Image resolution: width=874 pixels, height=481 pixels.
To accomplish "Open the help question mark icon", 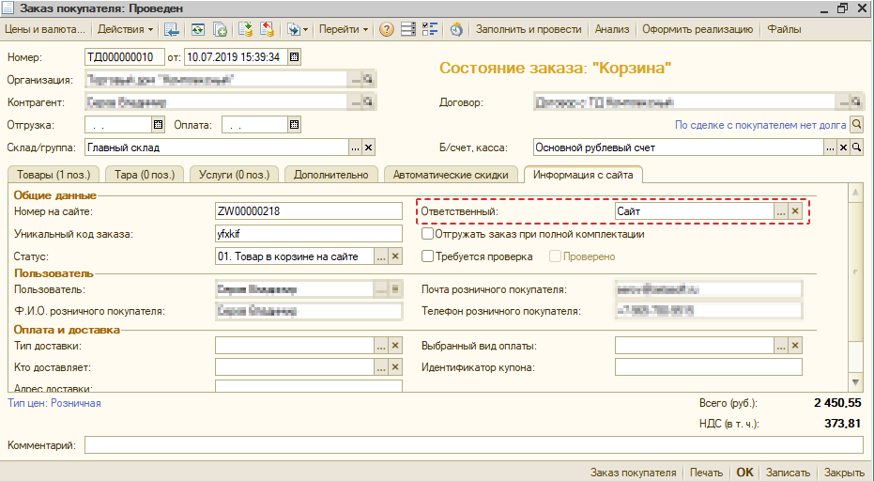I will [386, 29].
